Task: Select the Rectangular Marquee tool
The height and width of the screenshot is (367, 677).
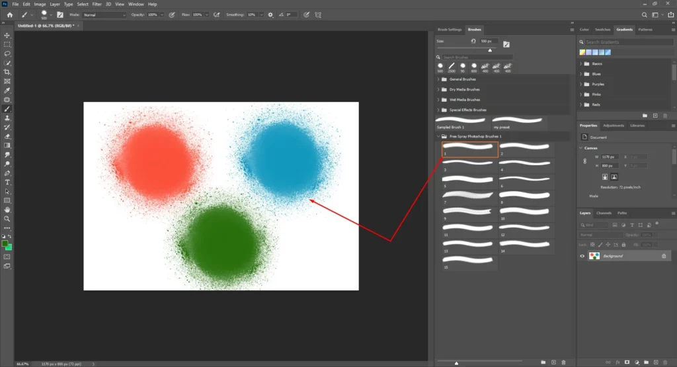Action: (x=7, y=44)
